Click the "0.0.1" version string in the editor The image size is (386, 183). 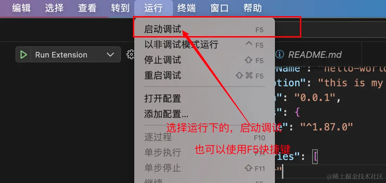(x=314, y=98)
